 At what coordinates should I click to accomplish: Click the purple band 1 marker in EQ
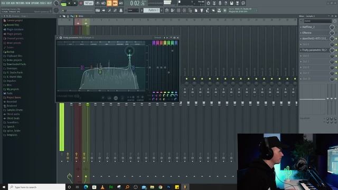click(154, 43)
